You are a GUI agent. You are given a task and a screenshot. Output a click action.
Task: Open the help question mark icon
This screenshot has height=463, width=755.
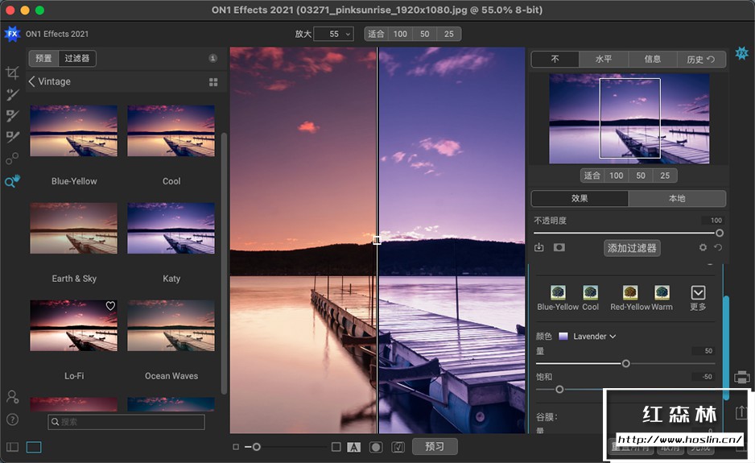[12, 420]
